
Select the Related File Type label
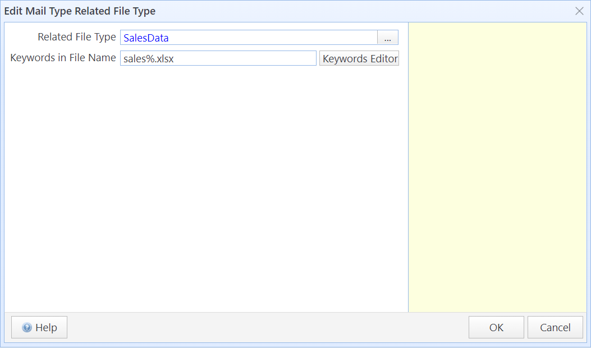point(76,37)
